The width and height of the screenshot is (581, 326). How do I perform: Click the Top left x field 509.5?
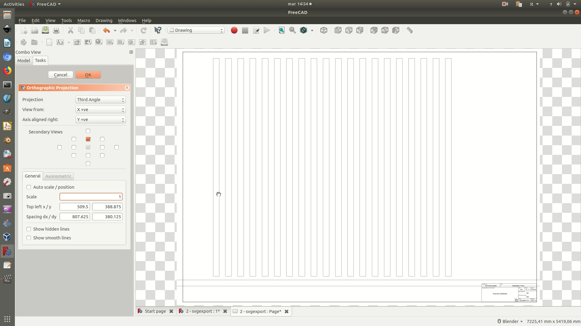pyautogui.click(x=75, y=207)
